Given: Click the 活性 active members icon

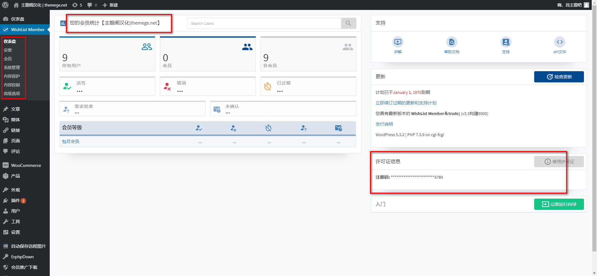Looking at the screenshot, I should coord(67,86).
